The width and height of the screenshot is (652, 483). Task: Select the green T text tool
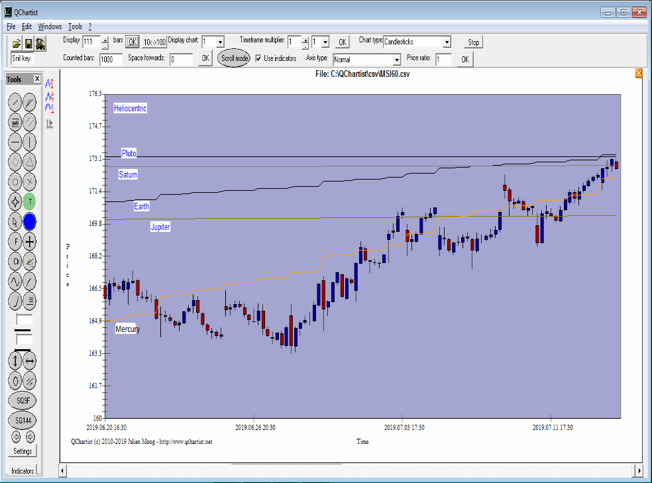click(x=30, y=201)
